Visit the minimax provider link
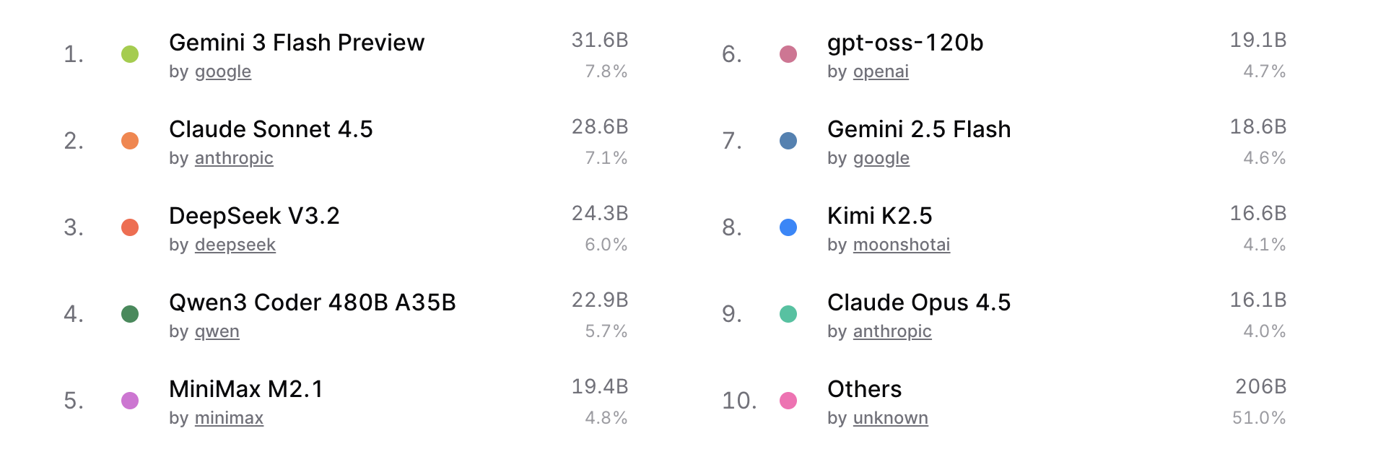 coord(229,418)
